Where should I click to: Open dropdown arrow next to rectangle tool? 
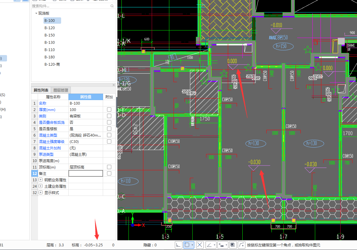pyautogui.click(x=192, y=245)
